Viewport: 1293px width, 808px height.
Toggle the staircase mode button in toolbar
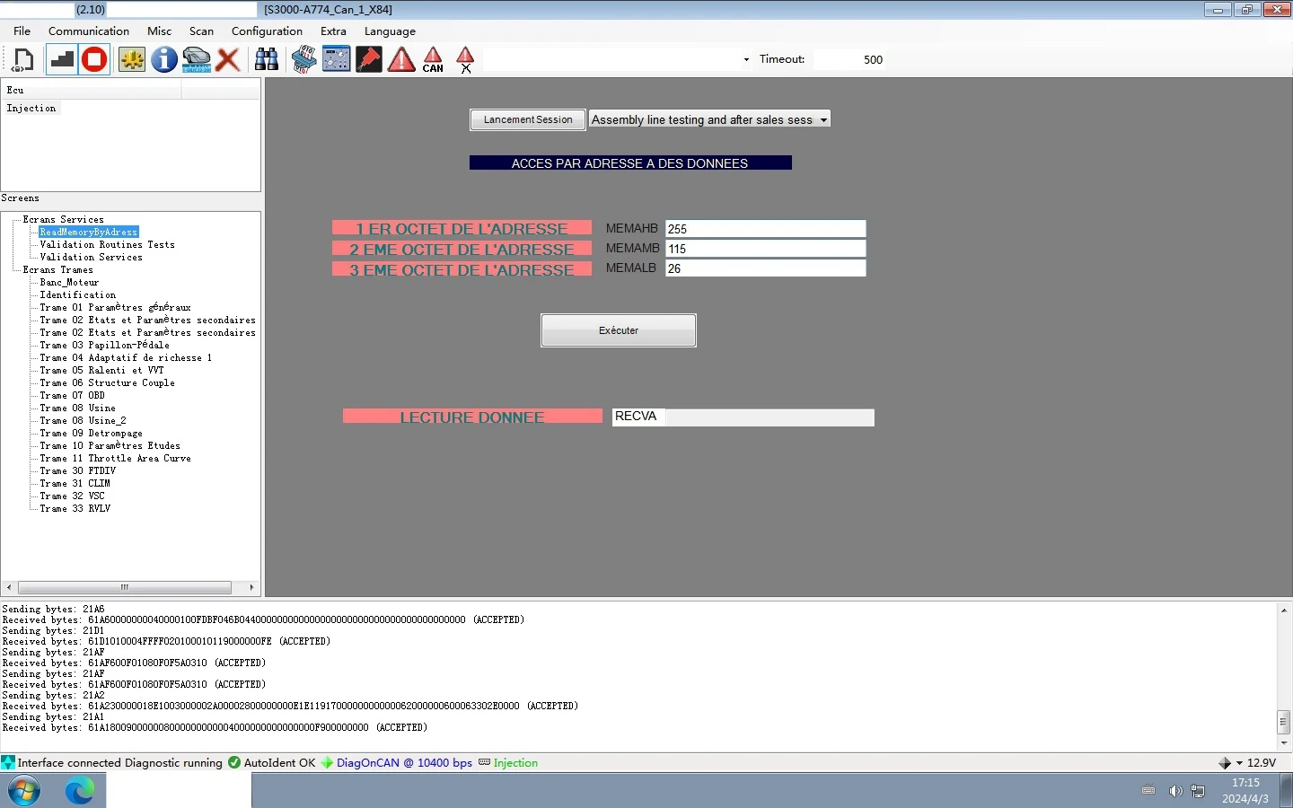click(61, 60)
